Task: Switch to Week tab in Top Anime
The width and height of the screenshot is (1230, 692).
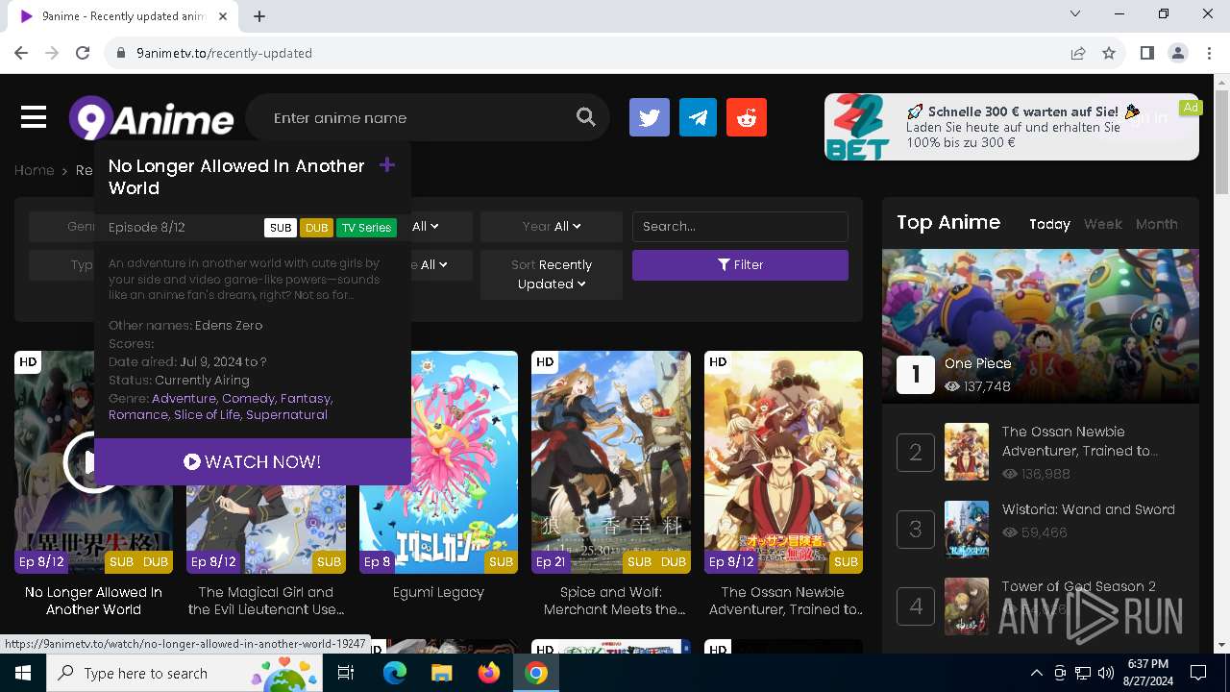Action: [1103, 224]
